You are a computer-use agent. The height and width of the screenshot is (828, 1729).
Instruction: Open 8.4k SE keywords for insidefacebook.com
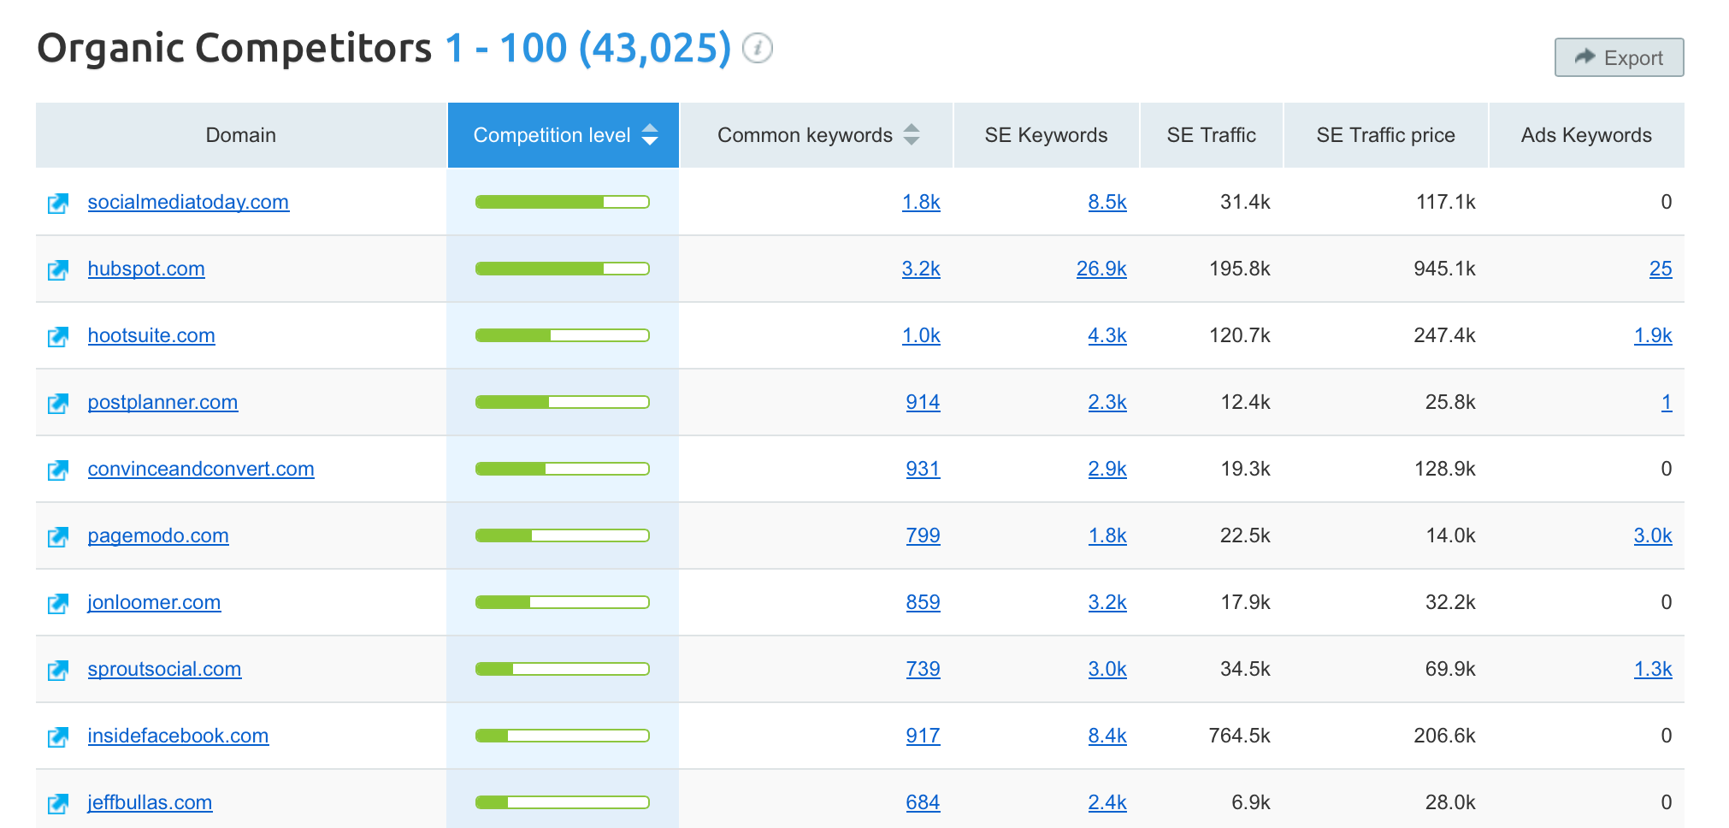1107,736
